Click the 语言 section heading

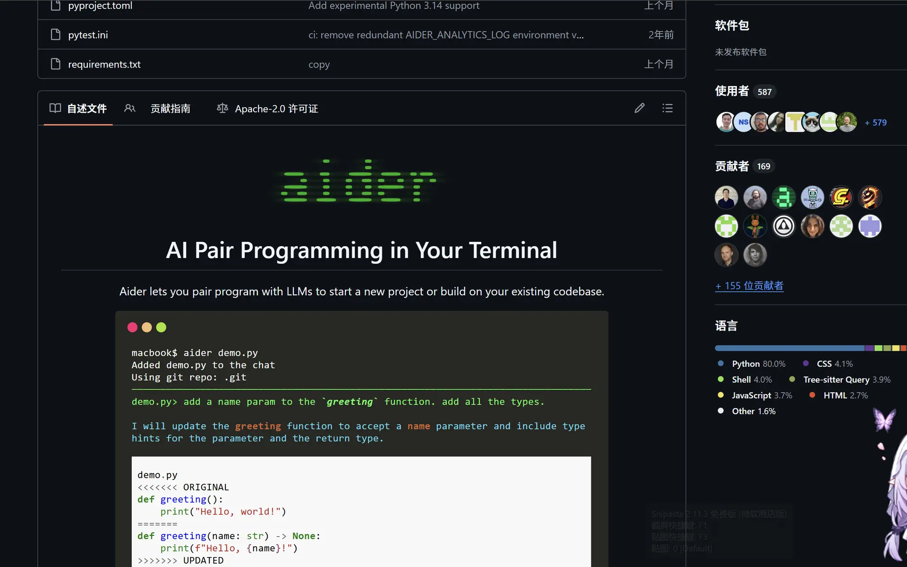pyautogui.click(x=726, y=326)
